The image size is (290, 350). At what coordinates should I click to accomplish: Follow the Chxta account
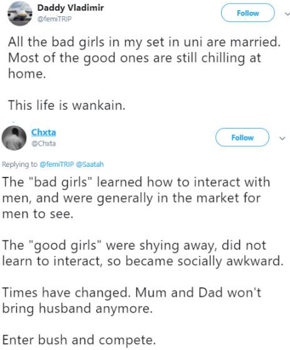tap(242, 137)
